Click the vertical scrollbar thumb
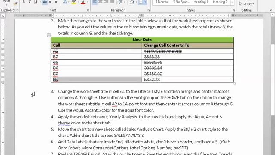The width and height of the screenshot is (275, 155). 273,31
